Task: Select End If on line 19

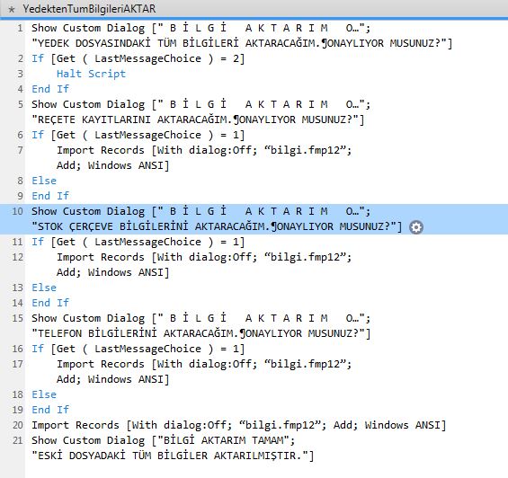Action: (x=50, y=410)
